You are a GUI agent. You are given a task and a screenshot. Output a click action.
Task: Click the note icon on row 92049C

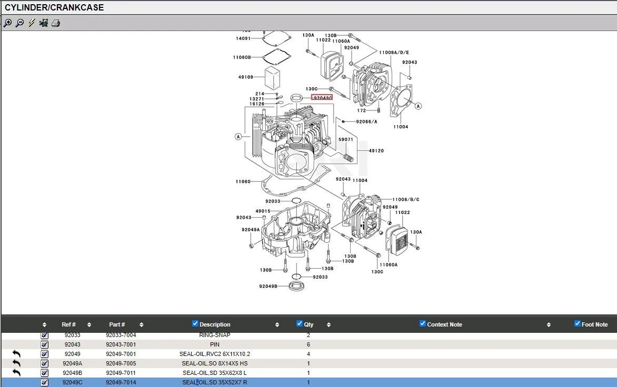coord(45,382)
